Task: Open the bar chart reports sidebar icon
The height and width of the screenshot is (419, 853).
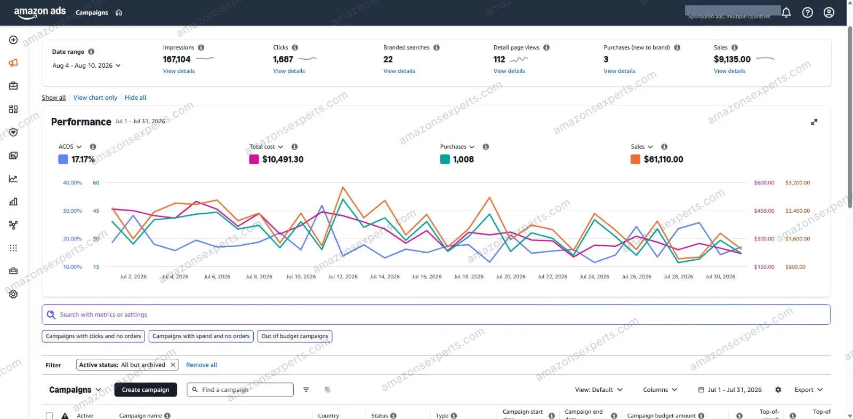Action: [x=13, y=202]
